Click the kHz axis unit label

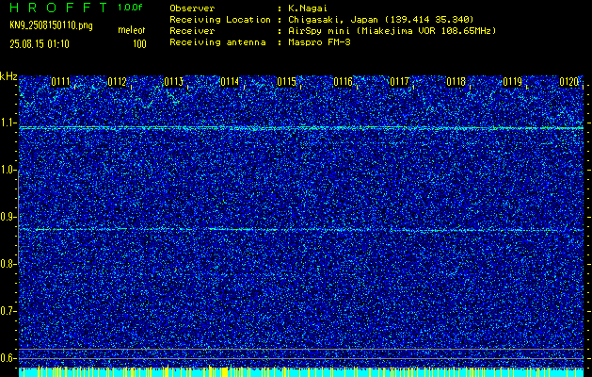(8, 76)
